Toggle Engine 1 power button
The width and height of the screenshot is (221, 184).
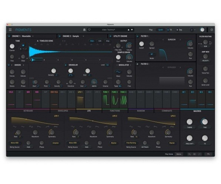(9, 36)
